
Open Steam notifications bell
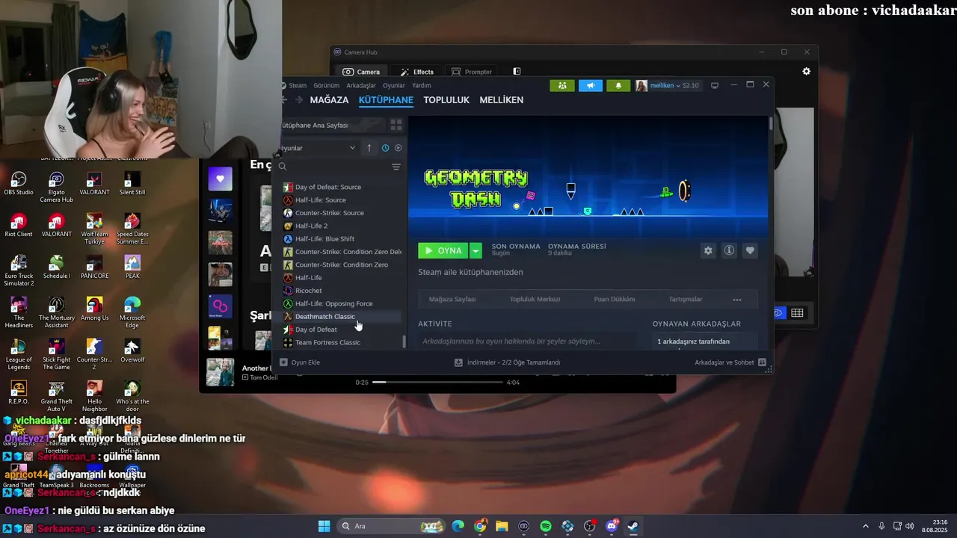click(x=618, y=85)
